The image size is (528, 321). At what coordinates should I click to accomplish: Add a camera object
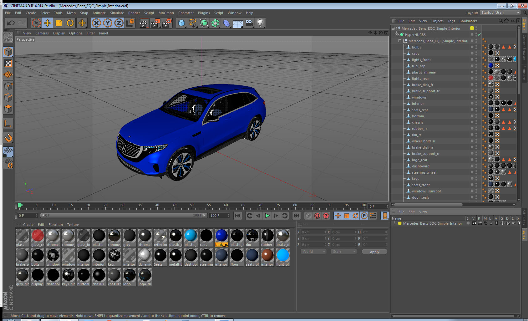point(249,23)
